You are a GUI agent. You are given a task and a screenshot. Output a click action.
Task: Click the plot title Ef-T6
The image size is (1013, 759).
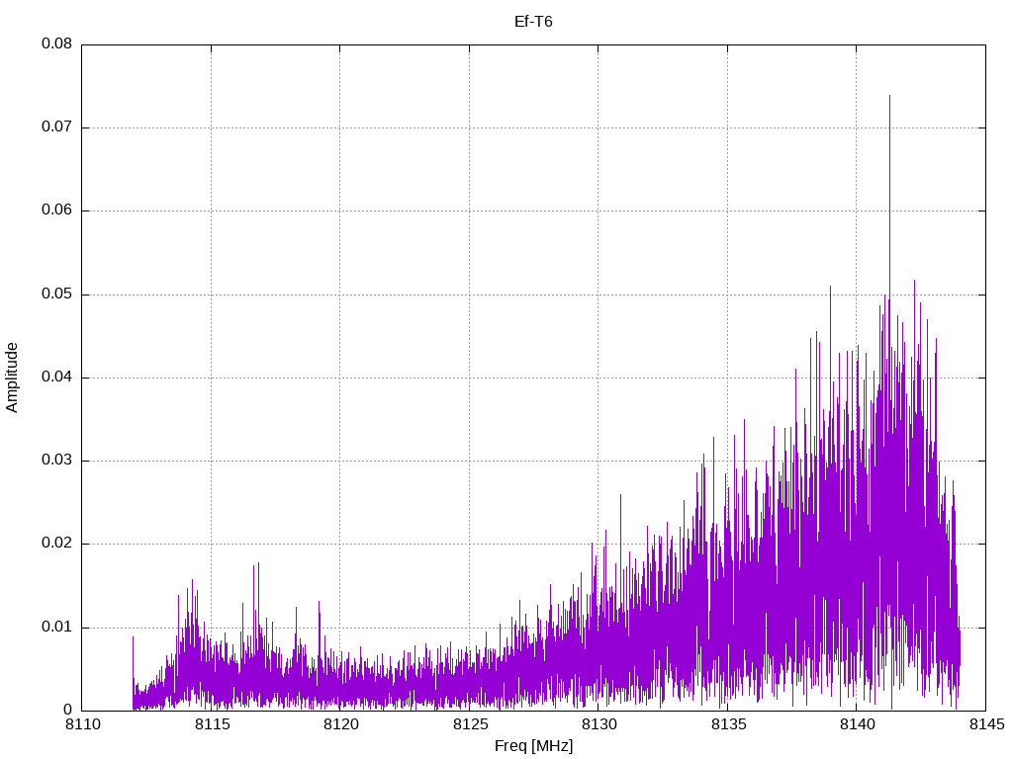tap(533, 22)
